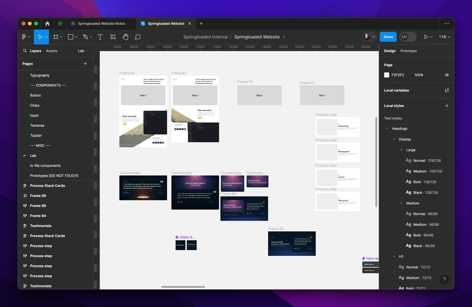472x307 pixels.
Task: Search layers with magnifier icon
Action: tap(25, 51)
